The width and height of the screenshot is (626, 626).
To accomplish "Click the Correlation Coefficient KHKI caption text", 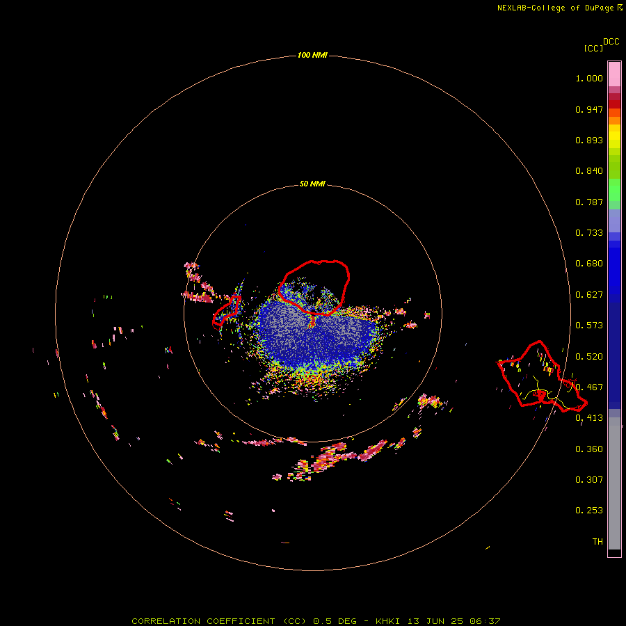I will click(316, 621).
